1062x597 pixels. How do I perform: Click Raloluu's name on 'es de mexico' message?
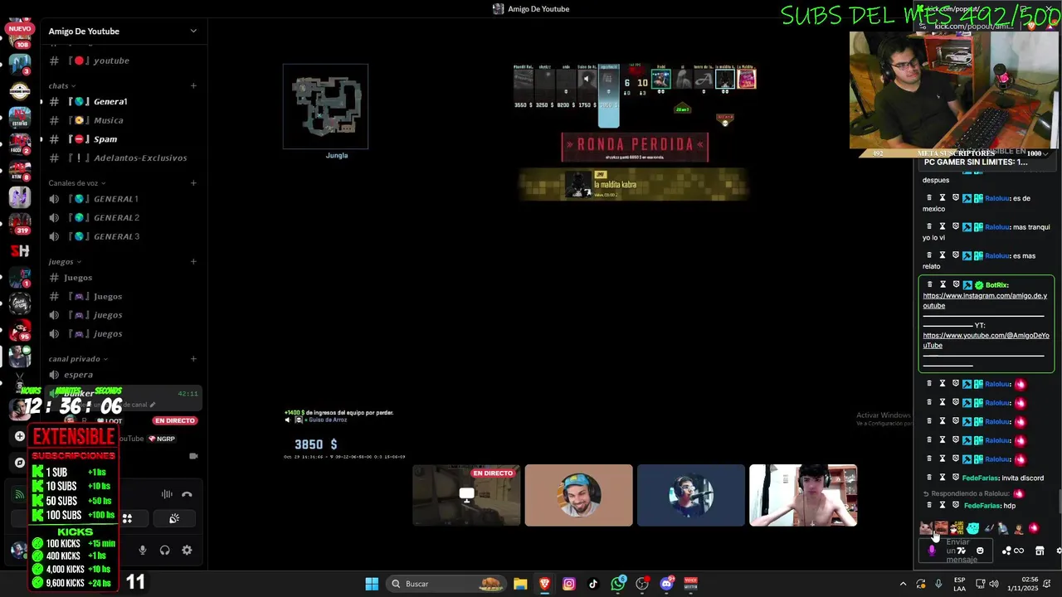[996, 198]
